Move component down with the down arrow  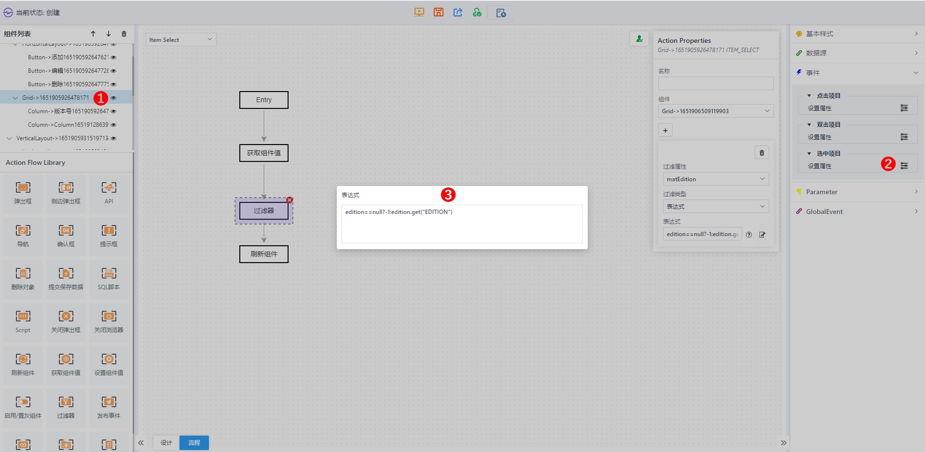(109, 34)
